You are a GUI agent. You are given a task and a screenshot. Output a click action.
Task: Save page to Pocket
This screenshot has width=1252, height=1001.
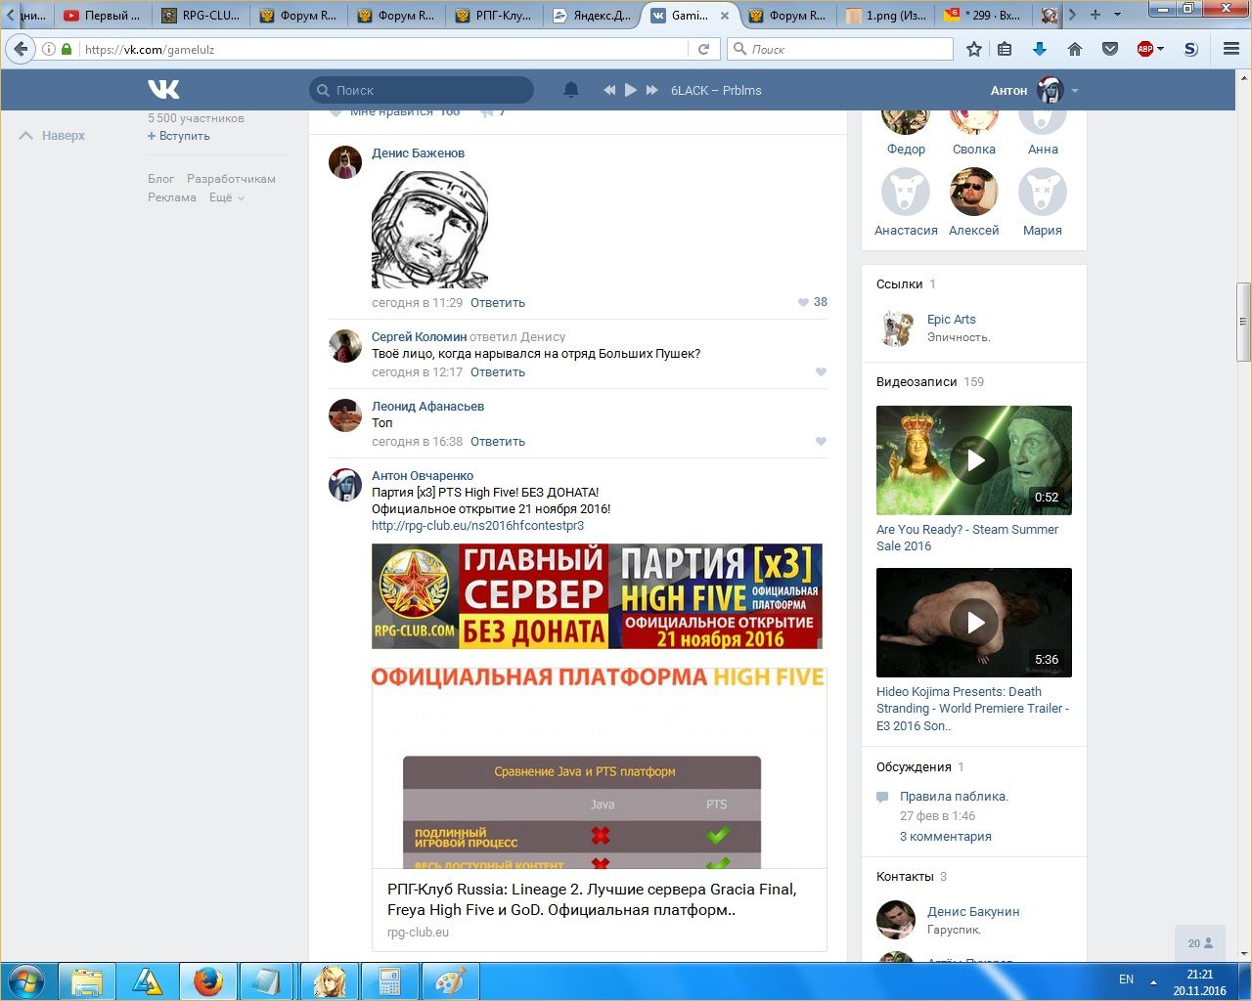[x=1110, y=49]
